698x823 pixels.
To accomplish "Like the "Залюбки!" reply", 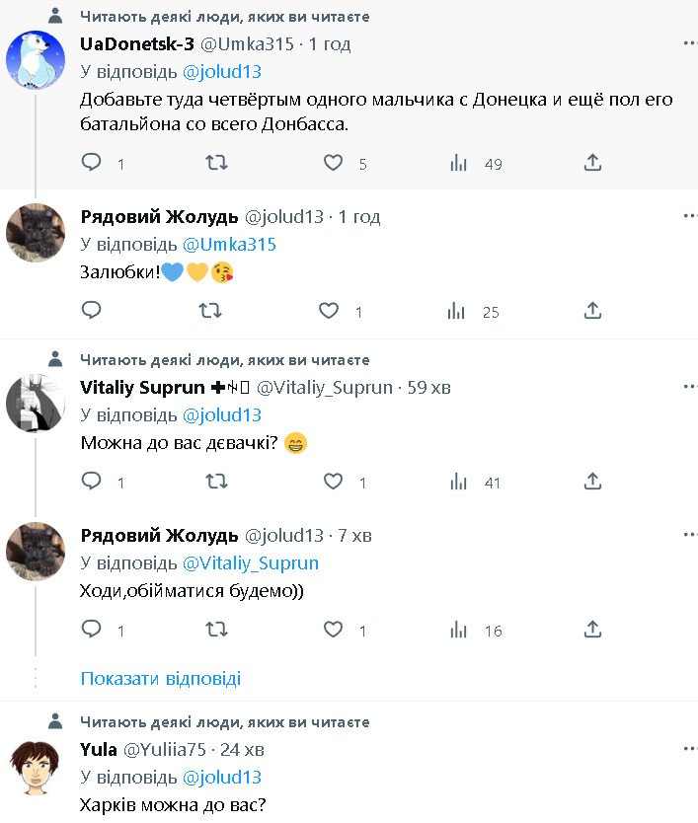I will 329,311.
